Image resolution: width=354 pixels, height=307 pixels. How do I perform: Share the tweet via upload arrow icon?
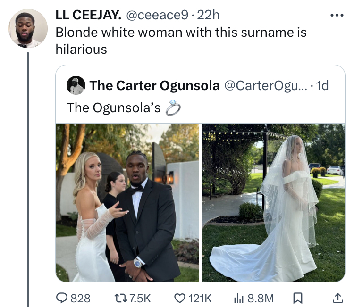point(338,298)
